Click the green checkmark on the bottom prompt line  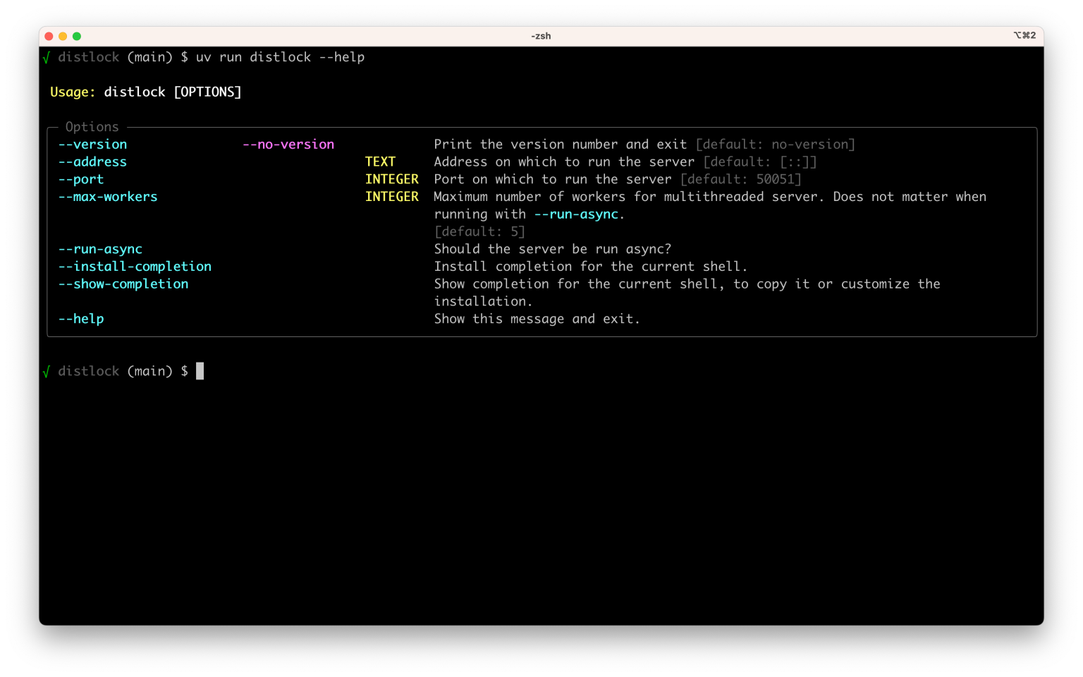pyautogui.click(x=47, y=372)
